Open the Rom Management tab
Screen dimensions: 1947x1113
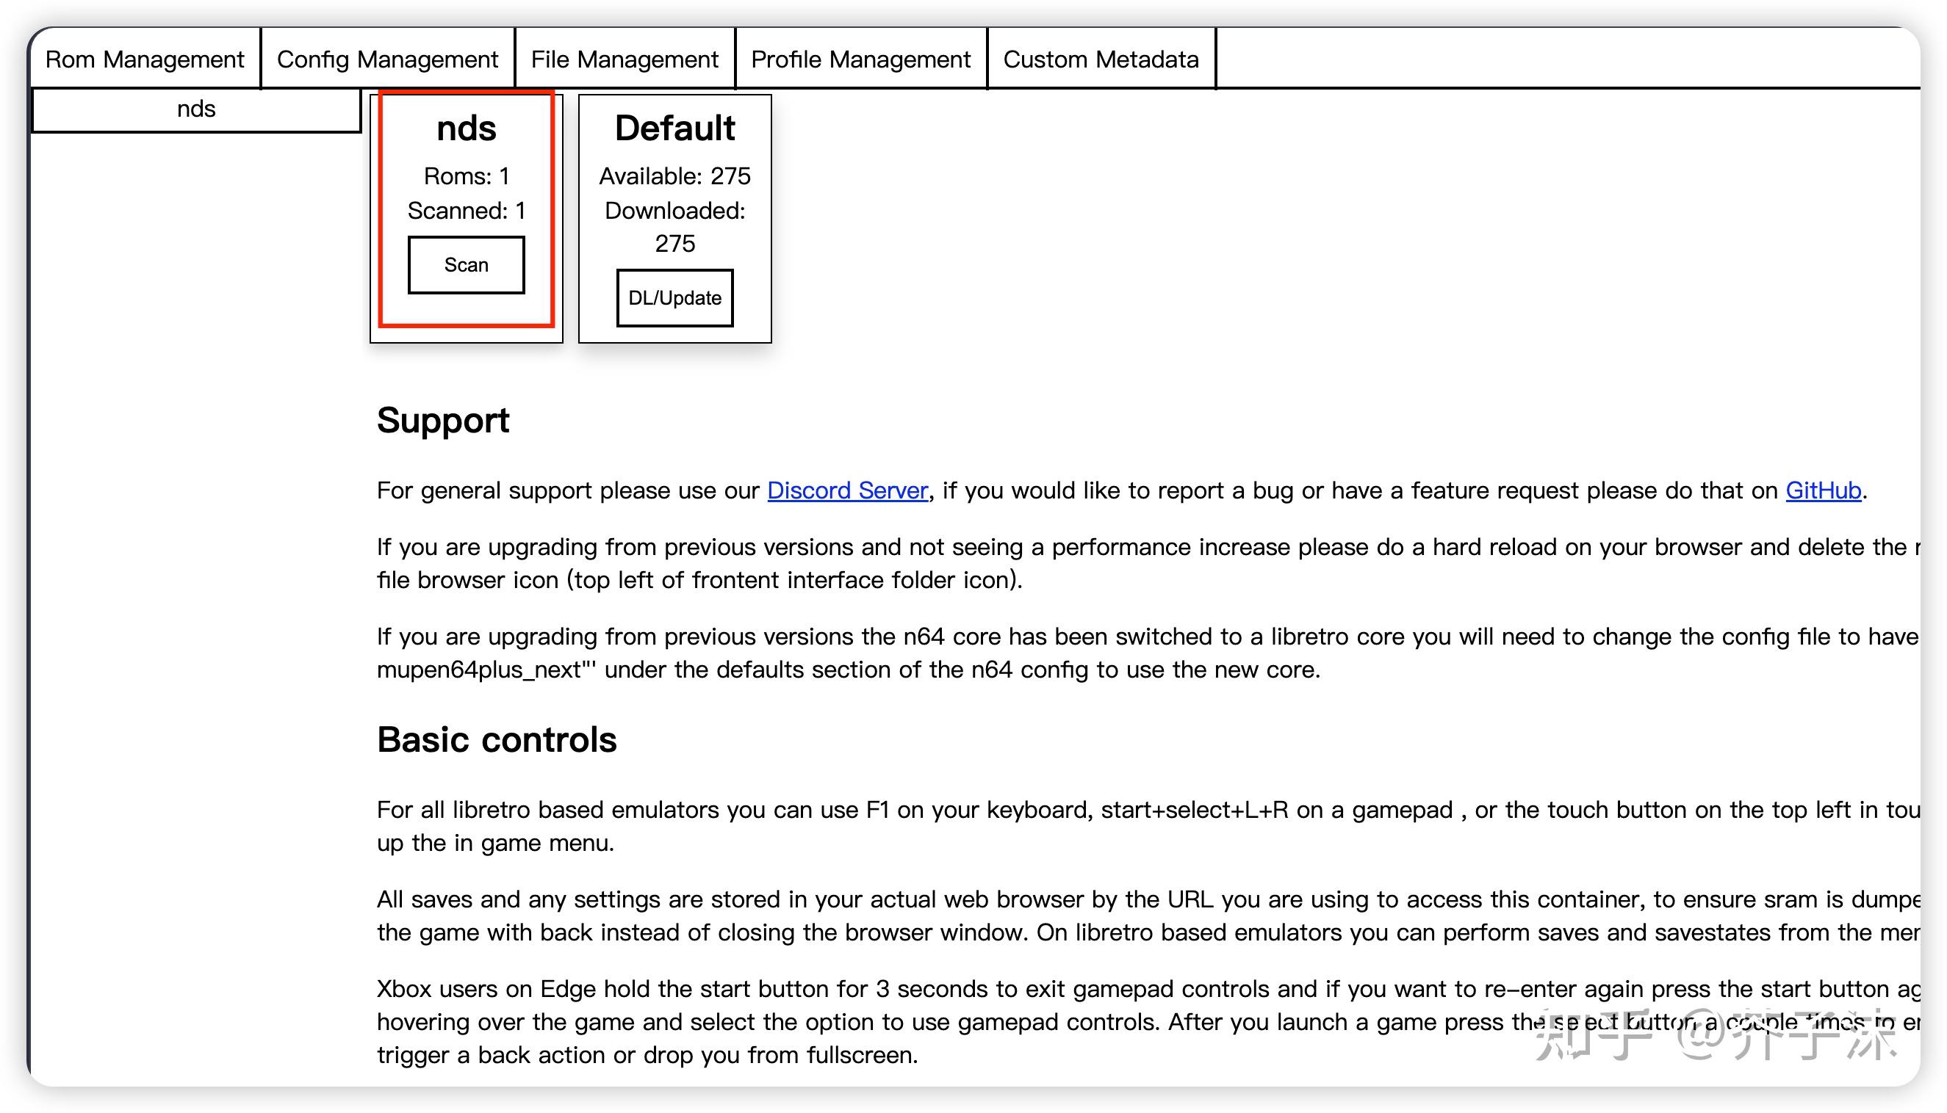point(145,59)
